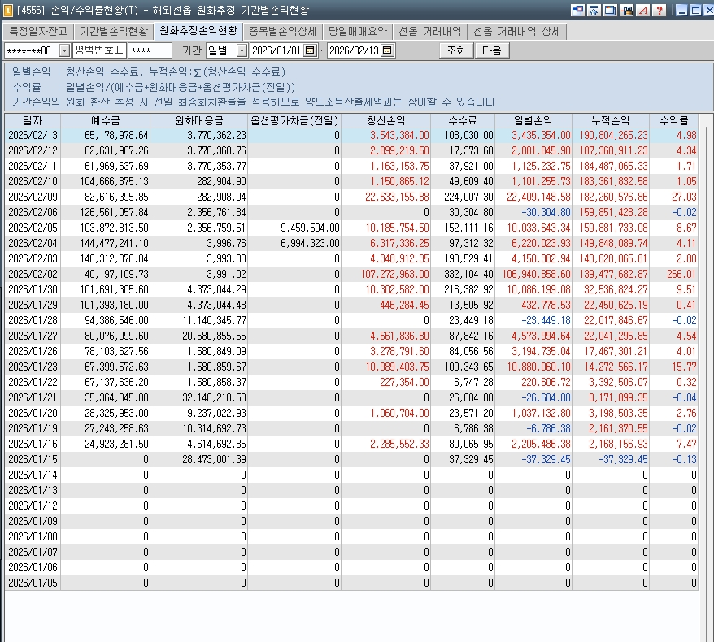
Task: Click 누적손익 value 139,477,682.87
Action: click(613, 275)
